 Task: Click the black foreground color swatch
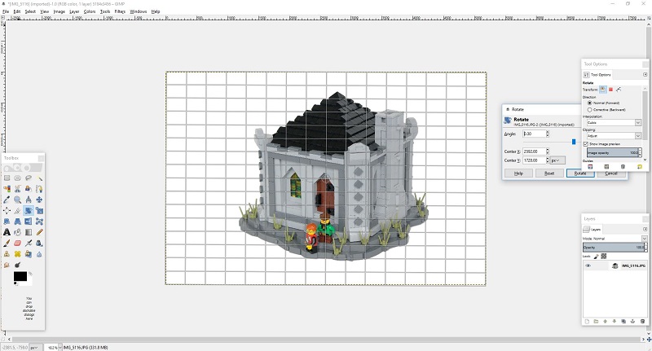pyautogui.click(x=20, y=276)
